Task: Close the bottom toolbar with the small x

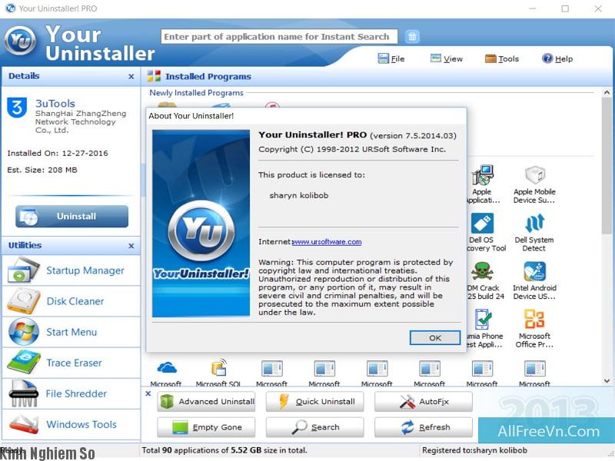Action: point(148,393)
